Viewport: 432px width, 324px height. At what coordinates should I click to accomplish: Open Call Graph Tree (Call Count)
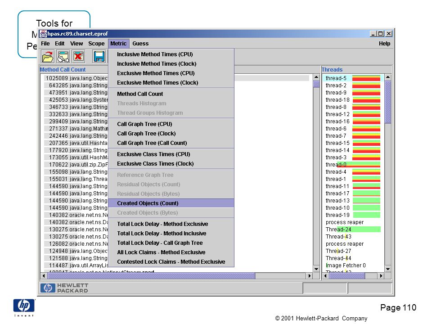tap(171, 143)
